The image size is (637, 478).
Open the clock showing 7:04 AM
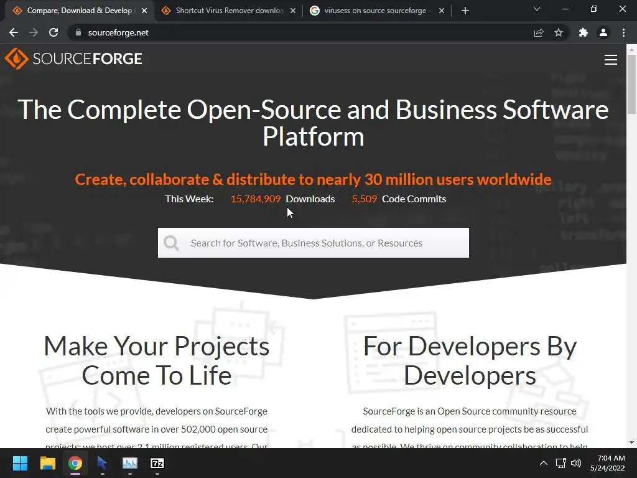(x=607, y=463)
